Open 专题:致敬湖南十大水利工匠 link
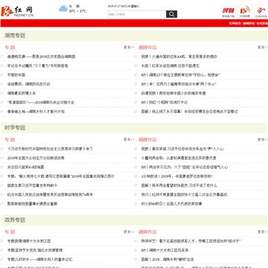The height and width of the screenshot is (268, 268). click(x=29, y=241)
